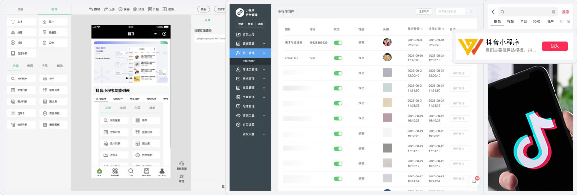Clear the Douyin search box with X icon
Screen dimensions: 577x195
coord(554,12)
